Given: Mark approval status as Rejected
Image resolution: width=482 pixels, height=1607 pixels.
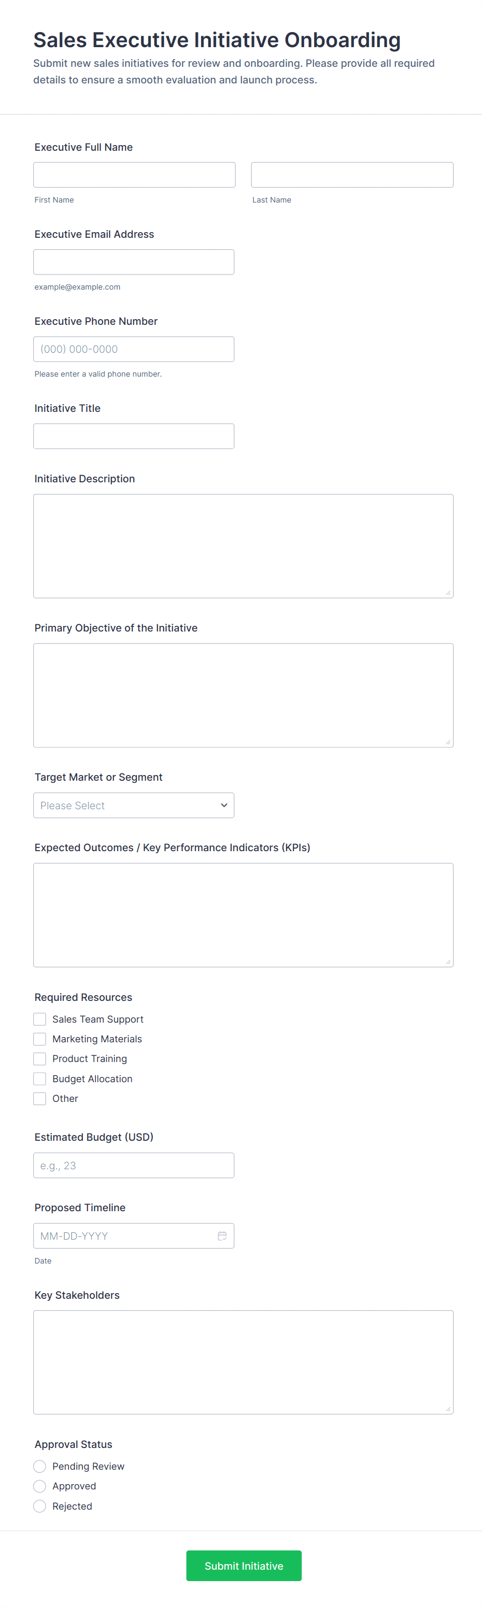Looking at the screenshot, I should (x=40, y=1506).
